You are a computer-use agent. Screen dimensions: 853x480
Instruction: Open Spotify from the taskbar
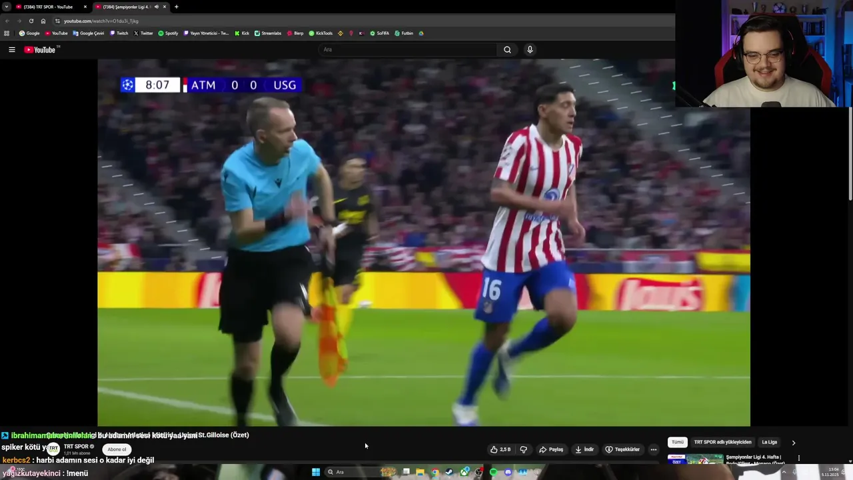[493, 472]
